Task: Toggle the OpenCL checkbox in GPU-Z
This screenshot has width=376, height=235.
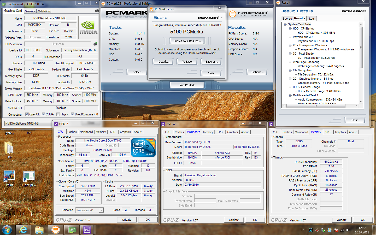Action: (x=27, y=114)
